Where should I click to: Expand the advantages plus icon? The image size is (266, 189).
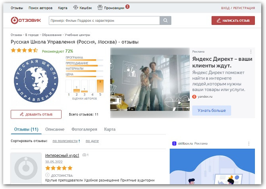pyautogui.click(x=47, y=175)
